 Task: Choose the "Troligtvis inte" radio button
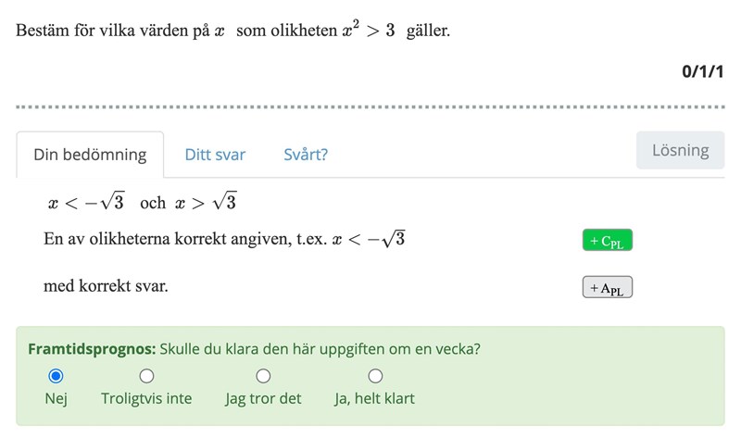click(x=146, y=376)
